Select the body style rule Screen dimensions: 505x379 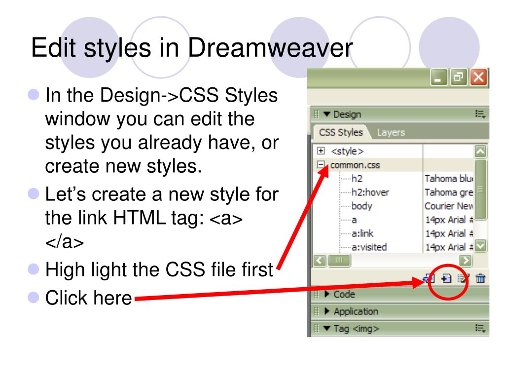tap(361, 206)
